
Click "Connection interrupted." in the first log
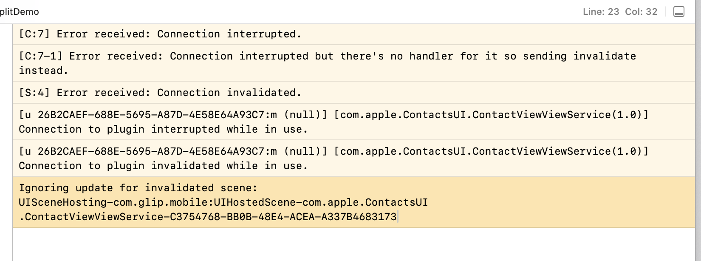[229, 34]
